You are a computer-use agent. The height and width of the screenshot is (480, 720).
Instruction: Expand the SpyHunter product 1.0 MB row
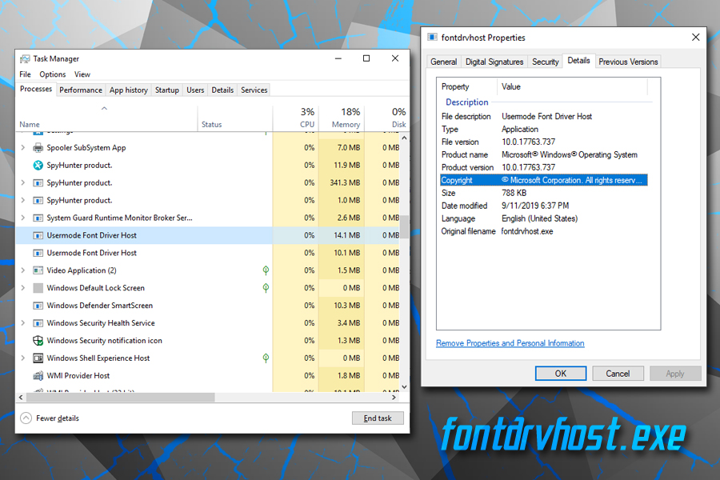click(23, 200)
